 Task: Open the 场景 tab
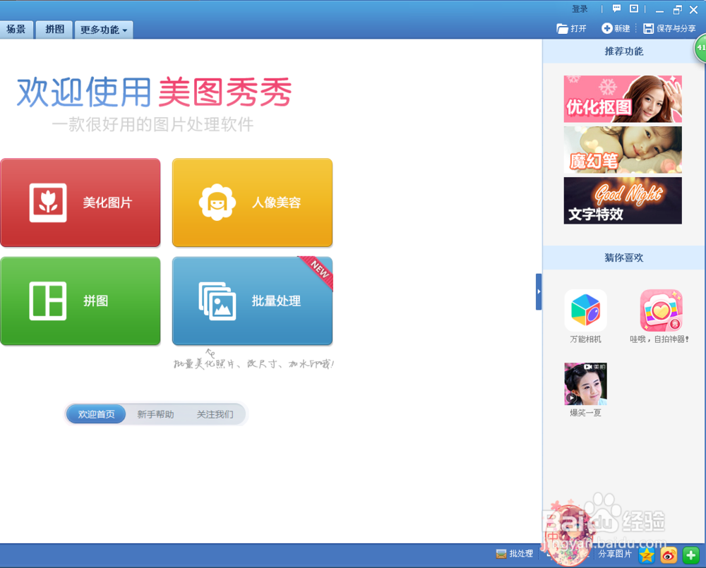(16, 30)
